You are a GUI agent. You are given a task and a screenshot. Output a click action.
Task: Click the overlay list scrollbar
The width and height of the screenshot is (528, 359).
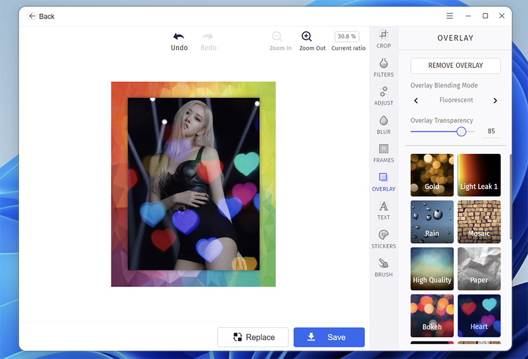(510, 197)
